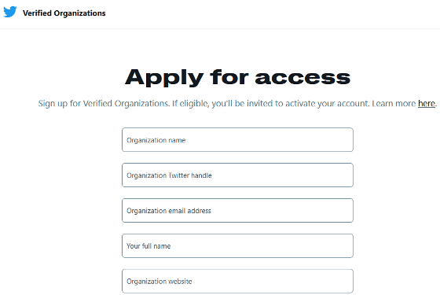This screenshot has width=440, height=295.
Task: Click the 'Organization website' placeholder text
Action: point(159,282)
